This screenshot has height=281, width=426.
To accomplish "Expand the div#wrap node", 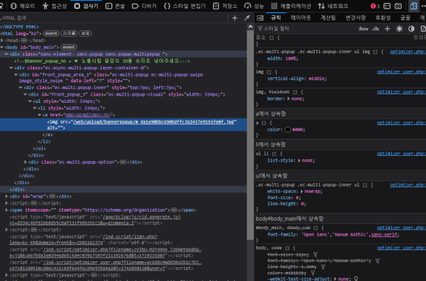I will (7, 197).
